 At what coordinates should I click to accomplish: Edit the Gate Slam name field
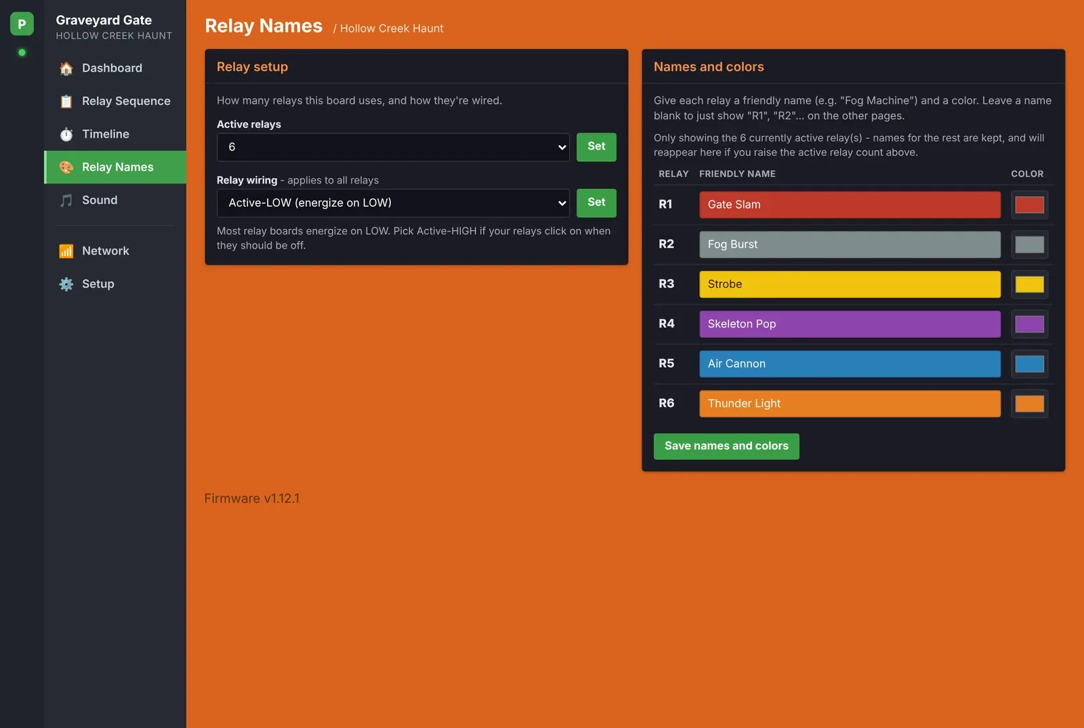point(850,205)
